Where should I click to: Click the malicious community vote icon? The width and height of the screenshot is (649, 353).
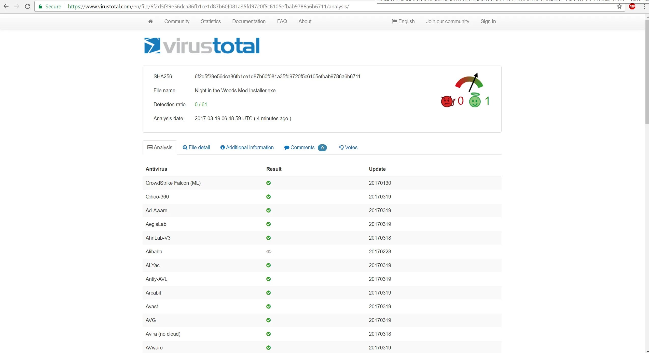point(447,101)
